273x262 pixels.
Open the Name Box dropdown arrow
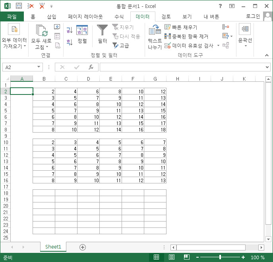click(39, 67)
